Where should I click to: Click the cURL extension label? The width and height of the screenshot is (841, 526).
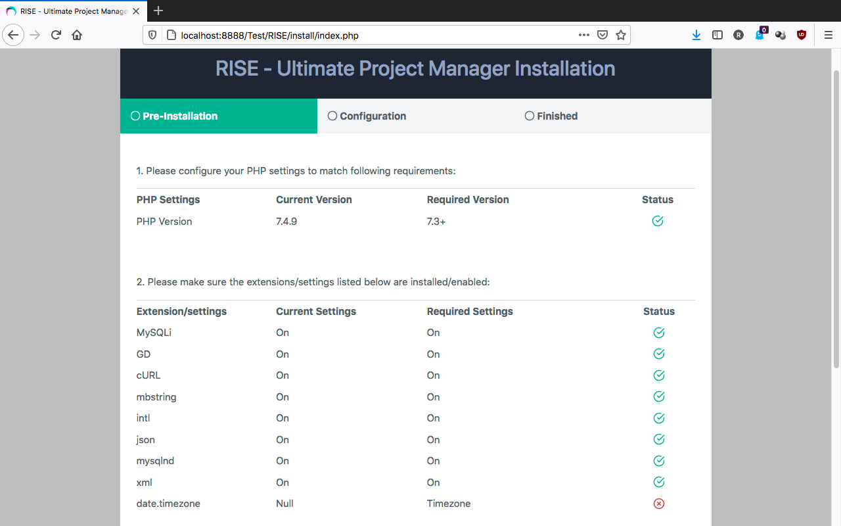pyautogui.click(x=148, y=375)
